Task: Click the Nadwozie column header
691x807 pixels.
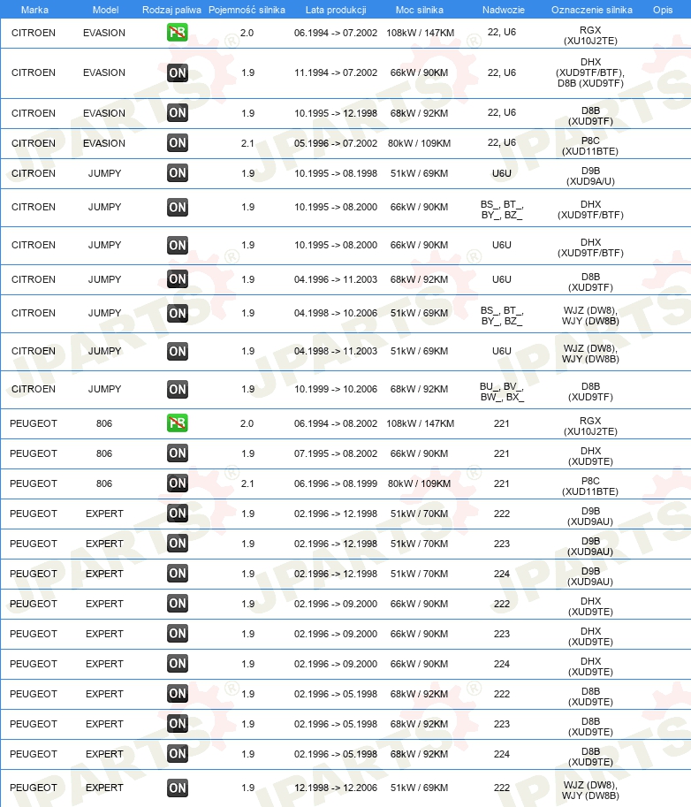Action: point(503,10)
